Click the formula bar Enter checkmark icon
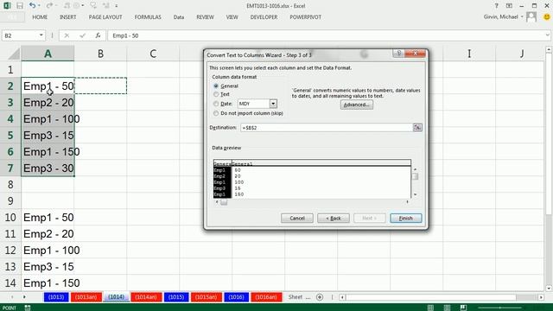Image resolution: width=553 pixels, height=311 pixels. (83, 35)
